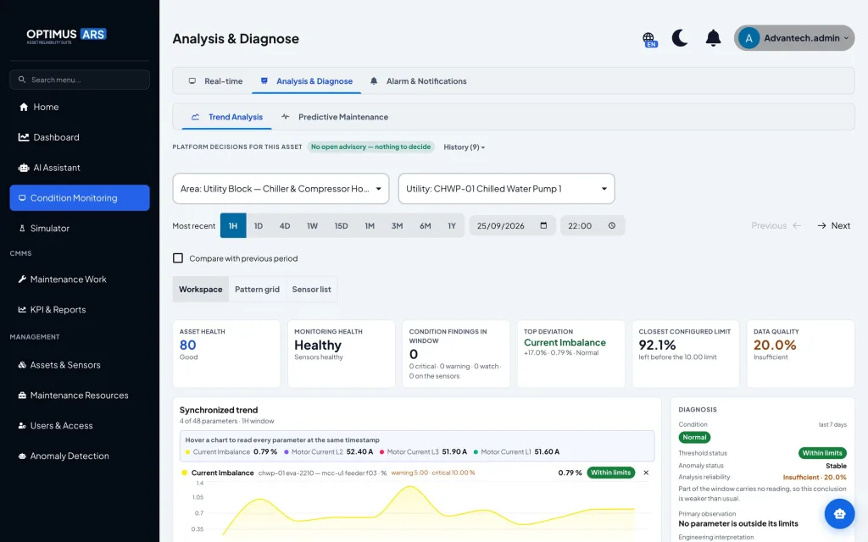Image resolution: width=868 pixels, height=542 pixels.
Task: Click the calendar icon in date field
Action: [543, 225]
